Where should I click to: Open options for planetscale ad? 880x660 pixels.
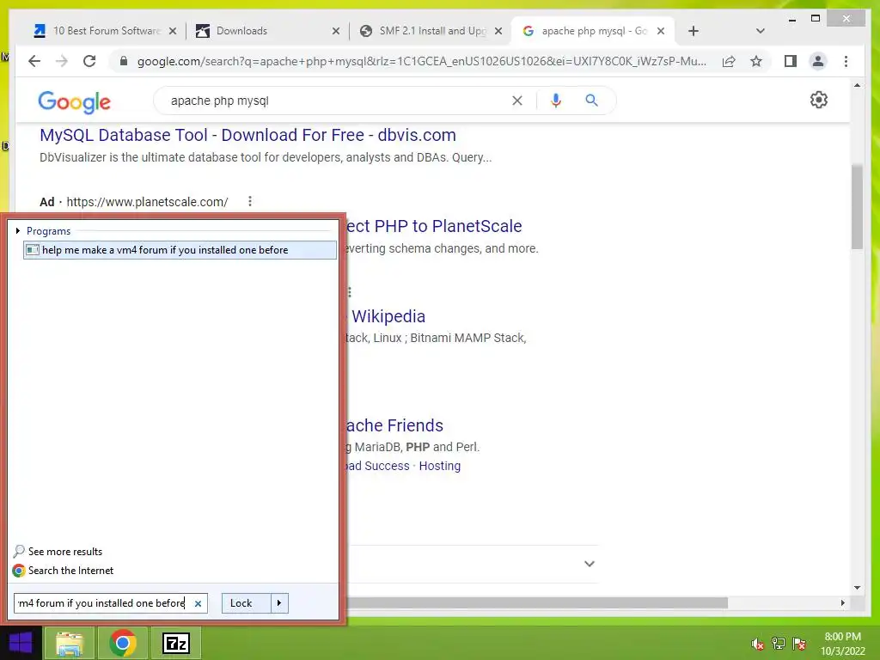click(250, 201)
